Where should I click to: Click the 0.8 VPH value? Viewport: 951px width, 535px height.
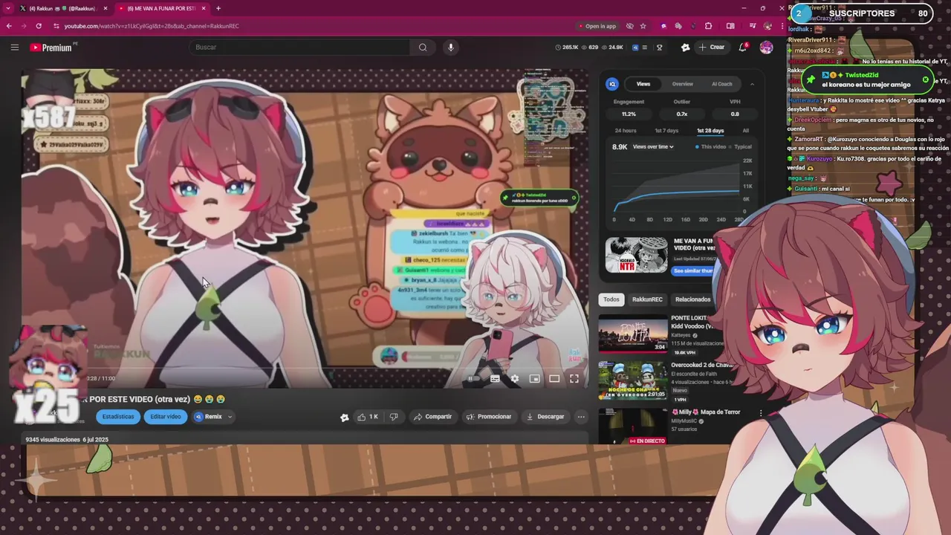[x=734, y=114]
